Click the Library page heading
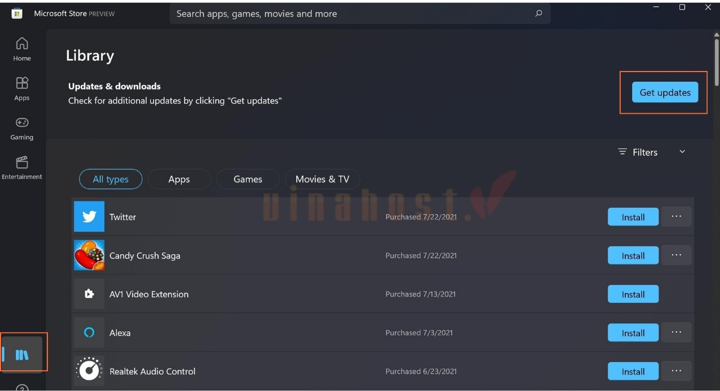The height and width of the screenshot is (391, 720). pos(90,55)
